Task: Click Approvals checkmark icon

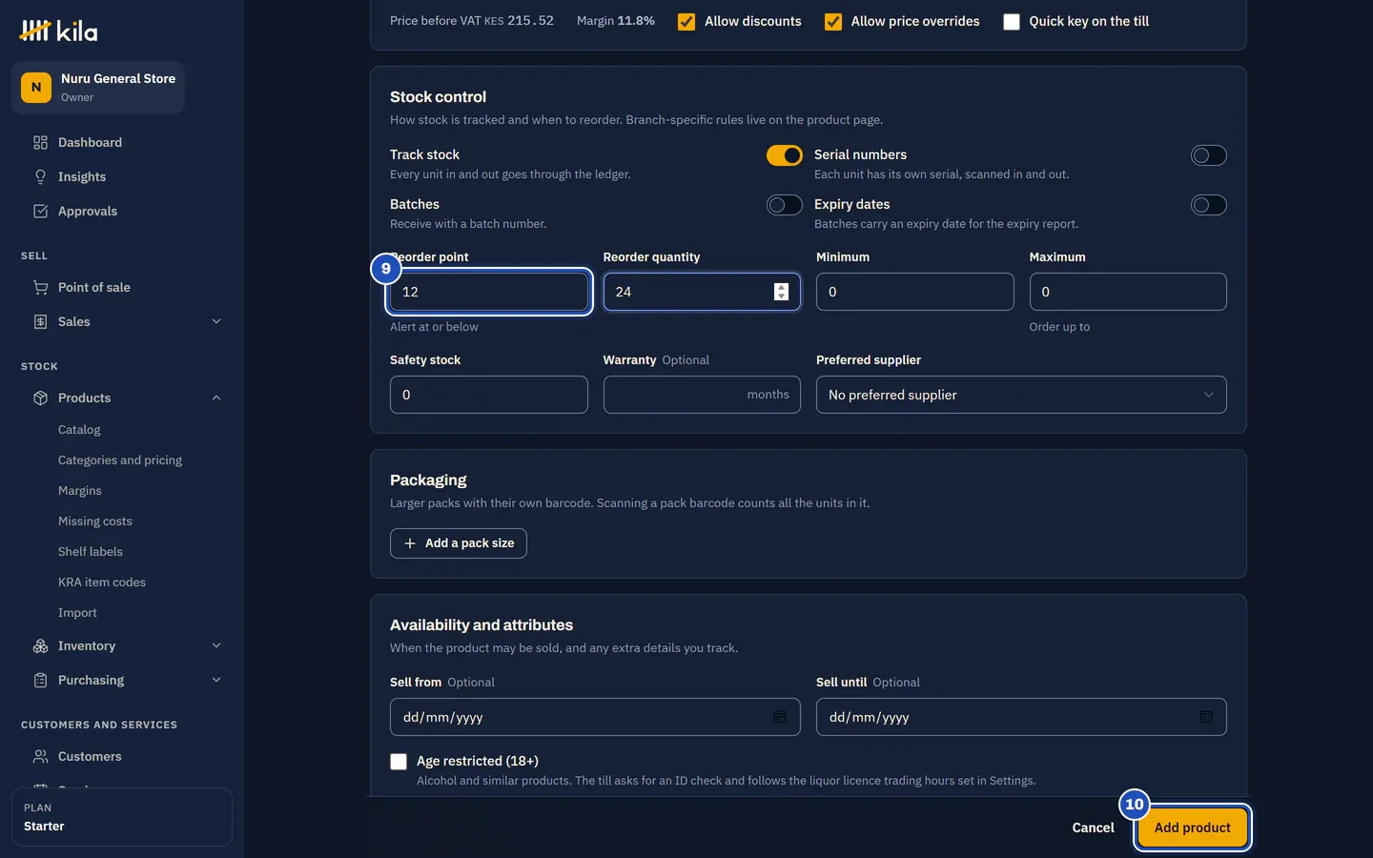Action: tap(40, 211)
